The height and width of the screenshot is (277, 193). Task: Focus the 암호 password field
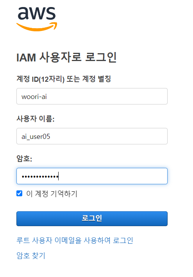(x=92, y=176)
